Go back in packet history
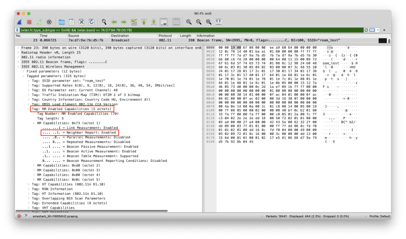The image size is (406, 239). click(114, 22)
